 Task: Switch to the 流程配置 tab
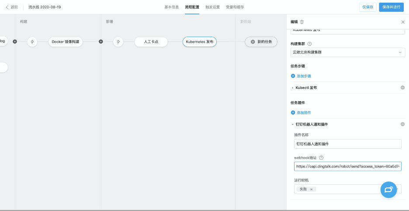click(x=192, y=7)
